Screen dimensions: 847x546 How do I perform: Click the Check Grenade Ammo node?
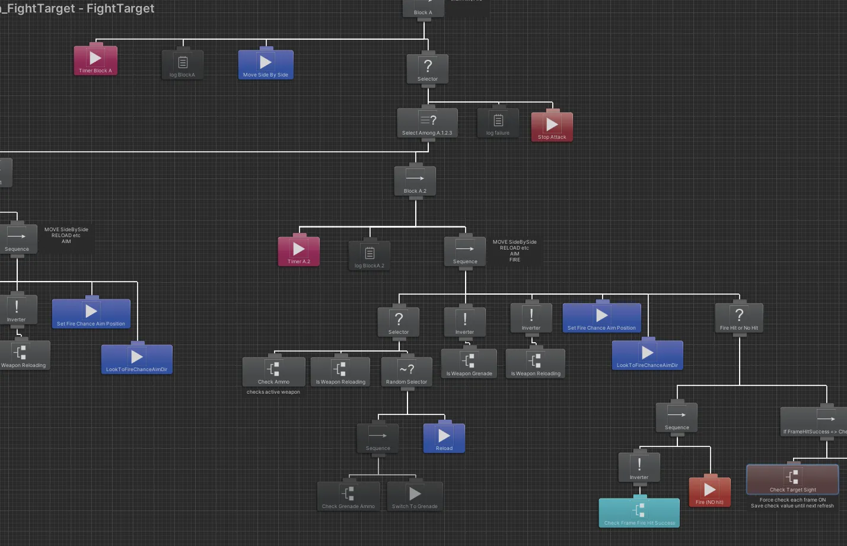[349, 496]
